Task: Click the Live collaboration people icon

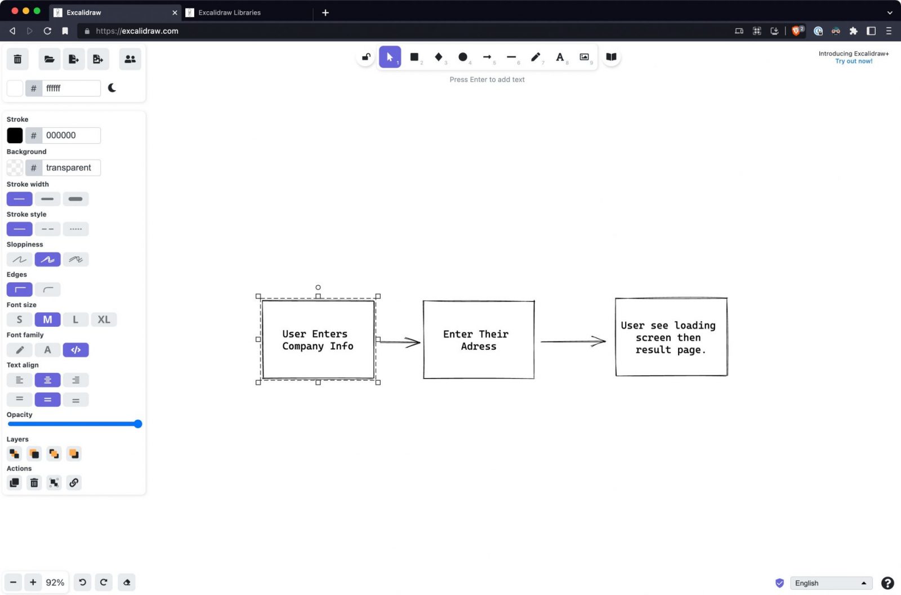Action: coord(130,59)
